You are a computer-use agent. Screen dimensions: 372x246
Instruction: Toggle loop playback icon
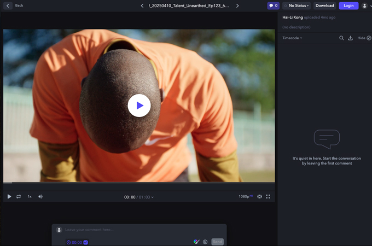tap(19, 196)
